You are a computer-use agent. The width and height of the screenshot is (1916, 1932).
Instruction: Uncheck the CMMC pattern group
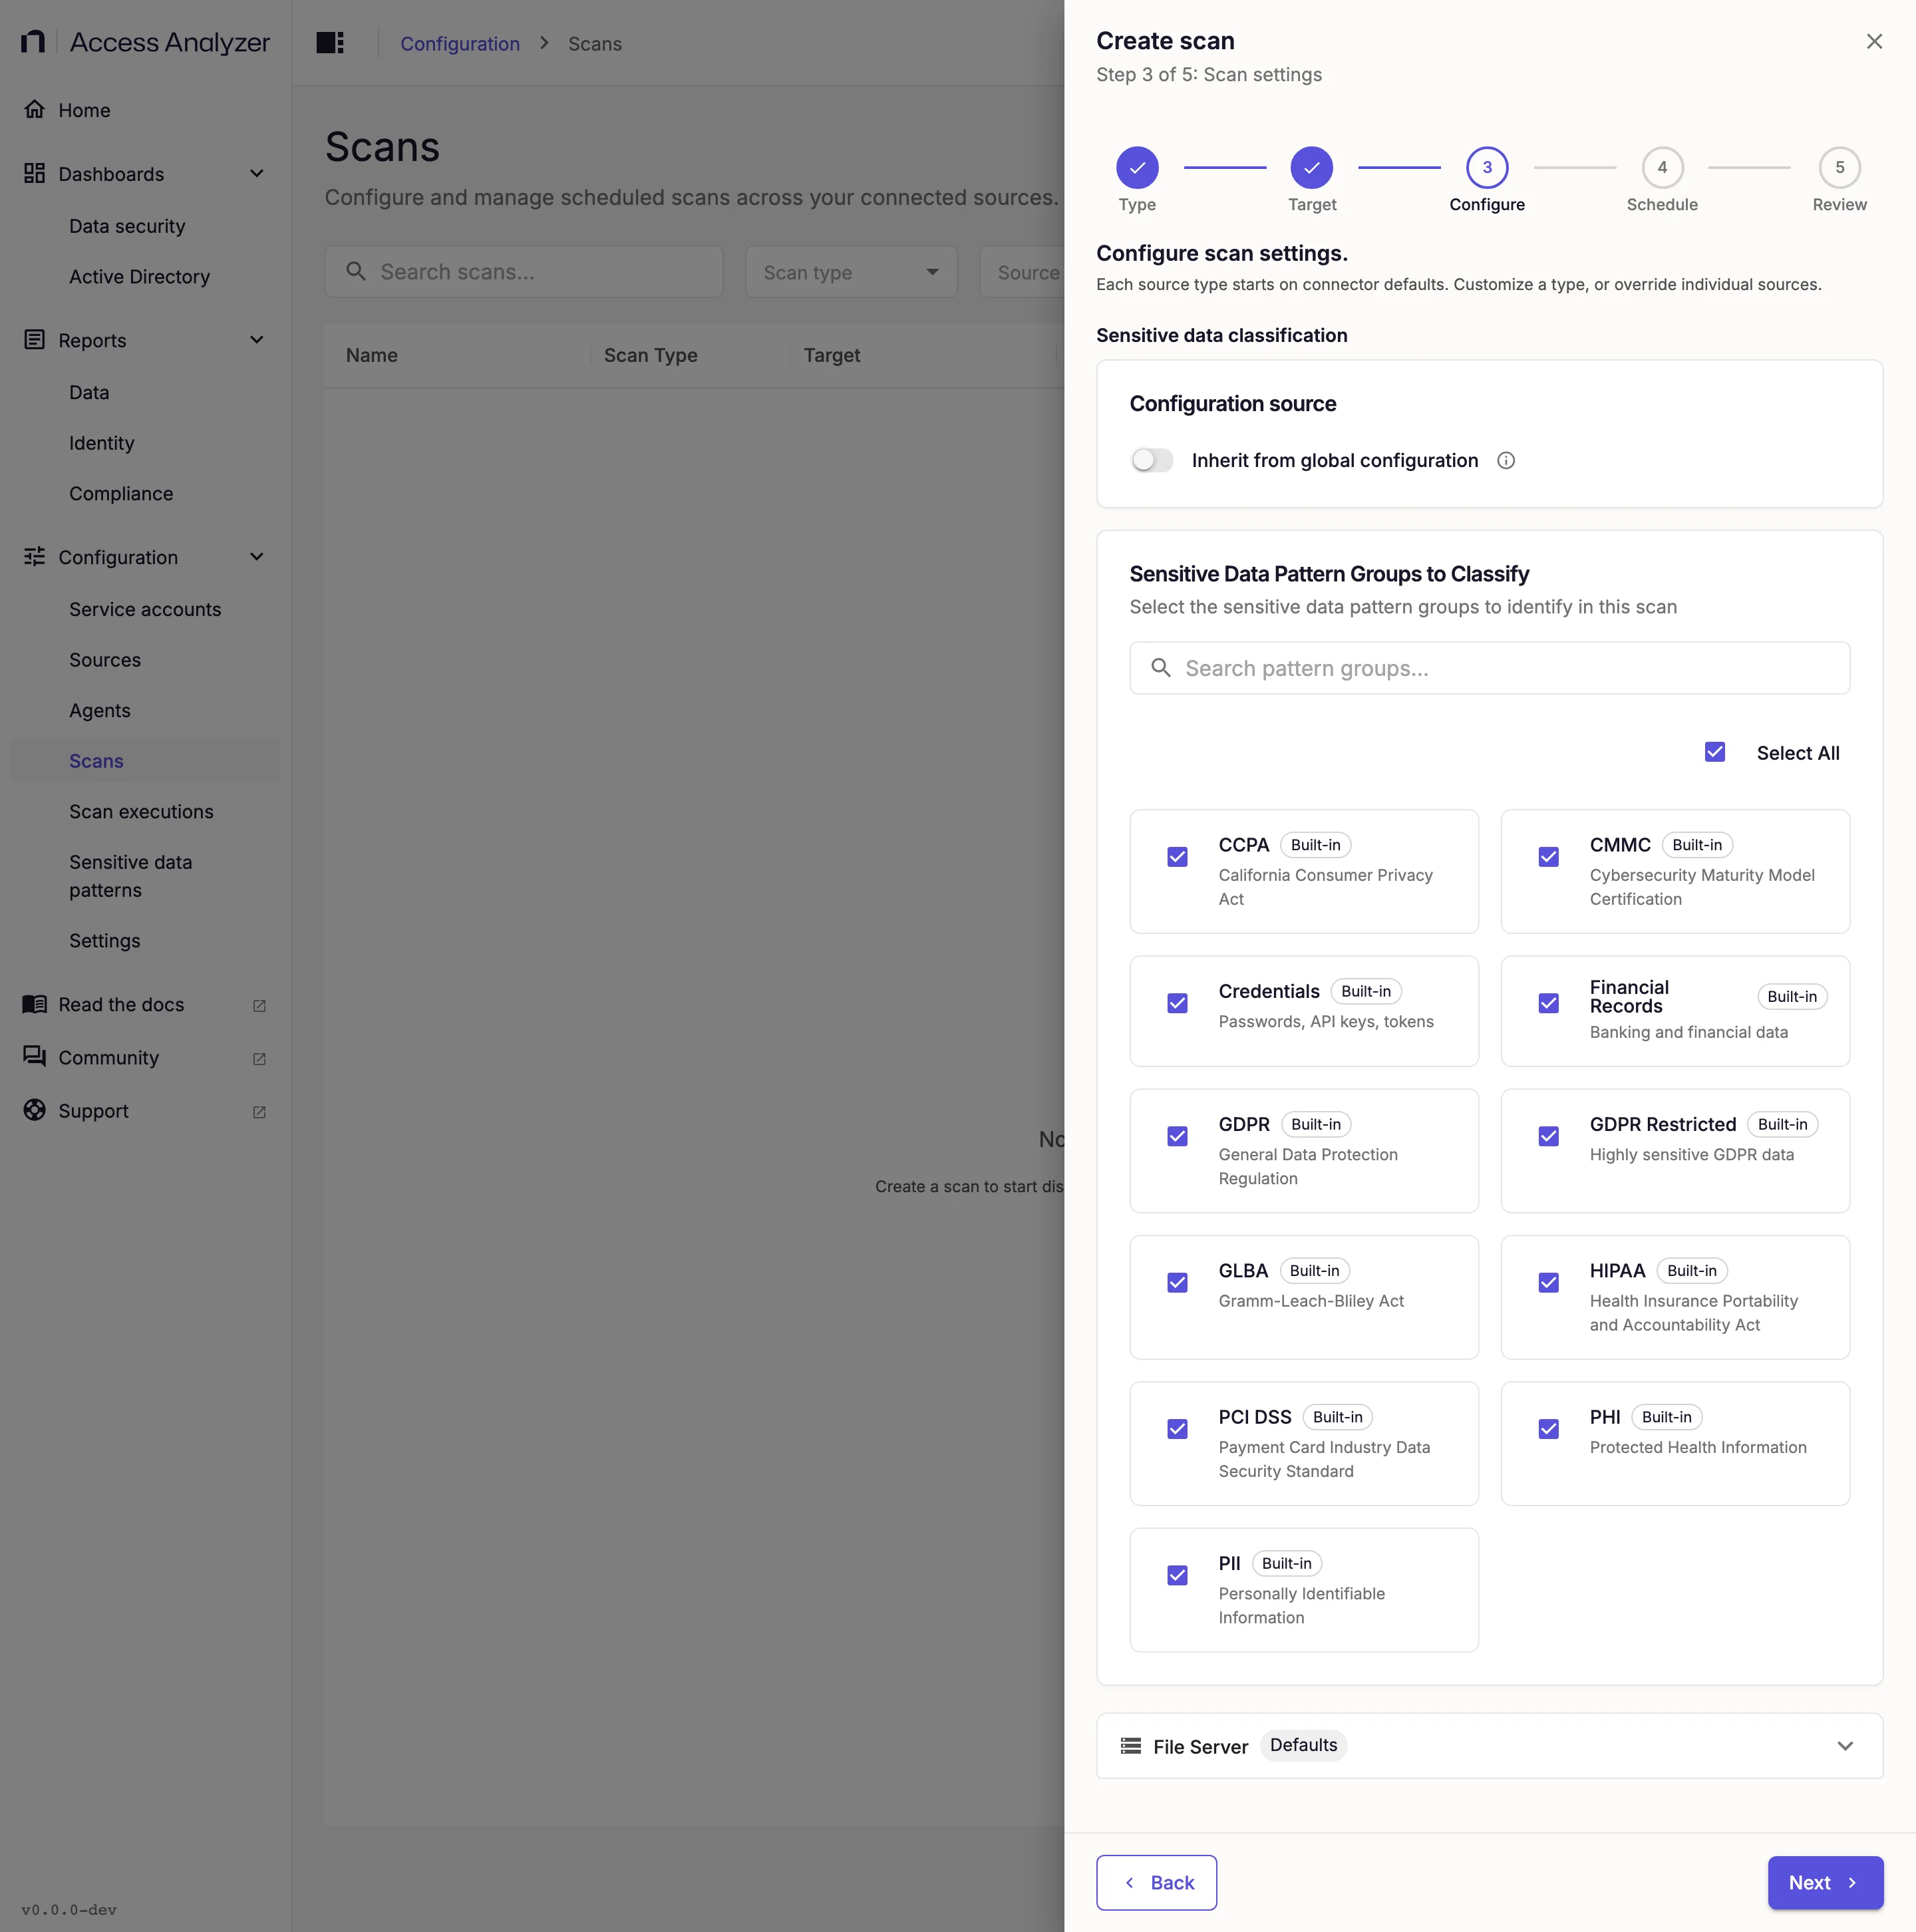coord(1548,857)
